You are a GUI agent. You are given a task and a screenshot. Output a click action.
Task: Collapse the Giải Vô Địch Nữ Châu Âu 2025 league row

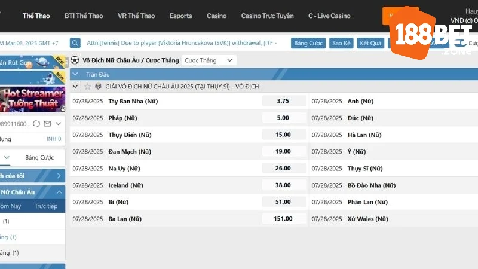point(75,87)
